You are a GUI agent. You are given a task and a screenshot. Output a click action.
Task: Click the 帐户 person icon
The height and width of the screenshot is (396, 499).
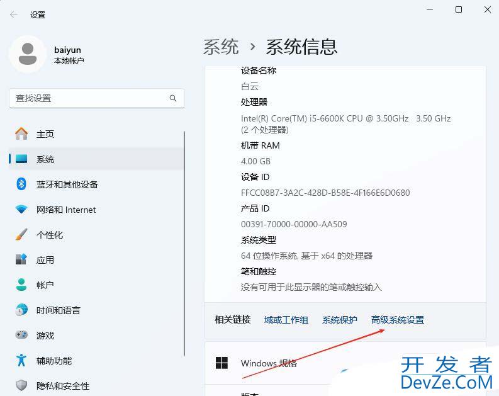[x=21, y=285]
